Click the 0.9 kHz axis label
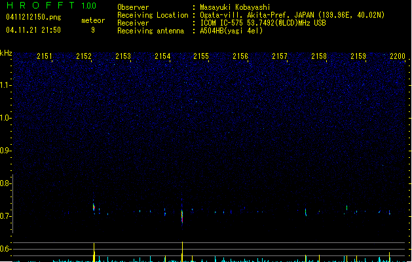 point(6,151)
